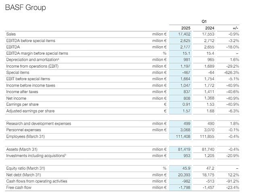Viewport: 258px width, 193px height.
Task: Click the -23.4% change value
Action: [x=233, y=187]
